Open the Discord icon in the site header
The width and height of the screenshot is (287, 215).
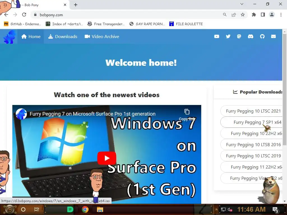(x=251, y=36)
